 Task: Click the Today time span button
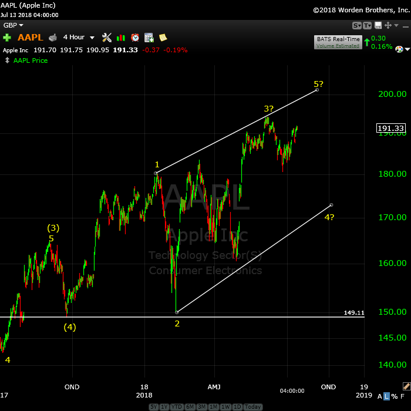point(252,407)
